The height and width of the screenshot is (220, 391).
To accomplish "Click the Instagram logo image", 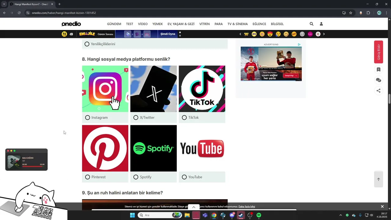I will coord(105,89).
